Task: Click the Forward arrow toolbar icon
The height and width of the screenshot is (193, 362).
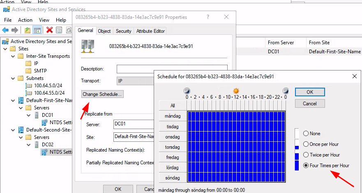Action: coord(15,30)
